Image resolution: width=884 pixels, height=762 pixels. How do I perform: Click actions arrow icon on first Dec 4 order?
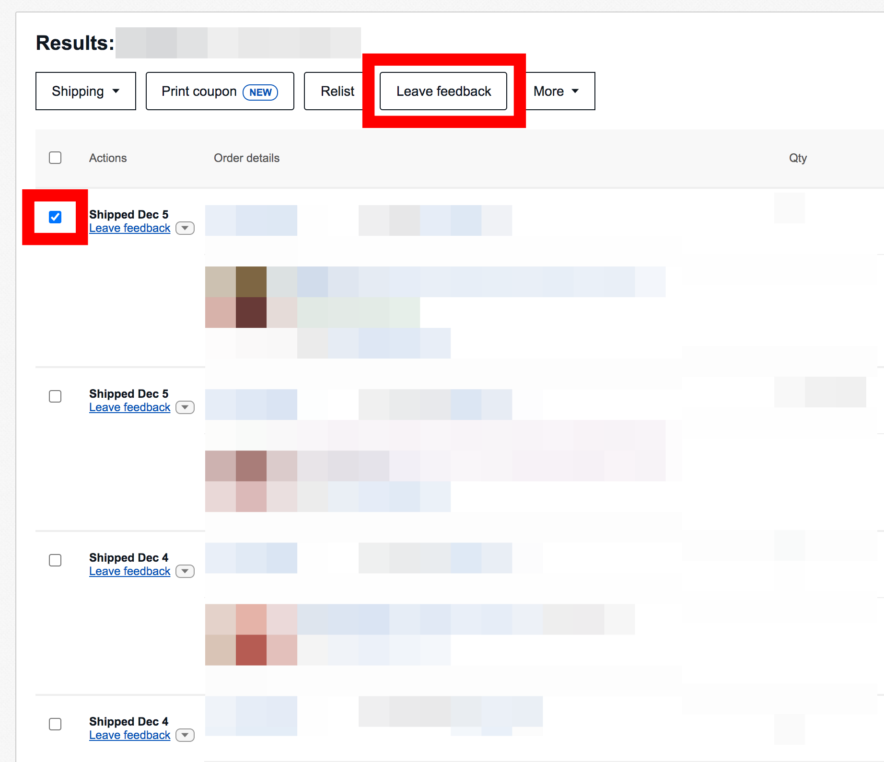point(185,571)
